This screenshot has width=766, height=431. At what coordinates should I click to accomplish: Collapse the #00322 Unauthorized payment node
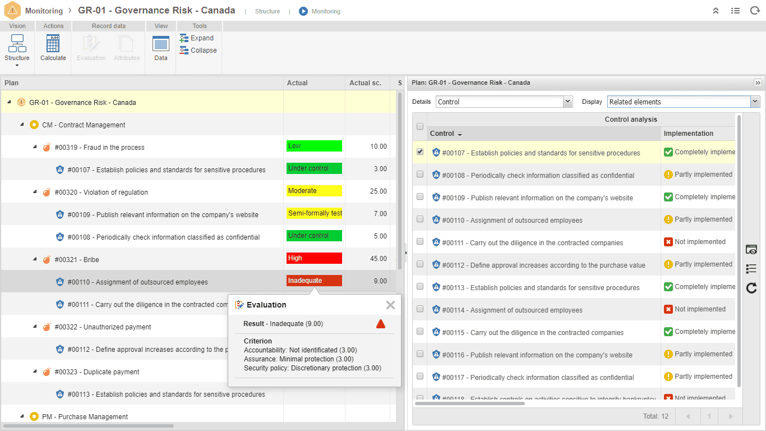(x=35, y=327)
